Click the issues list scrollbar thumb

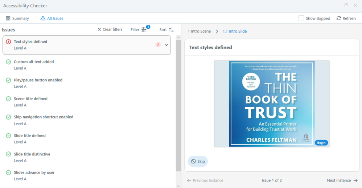(x=178, y=106)
